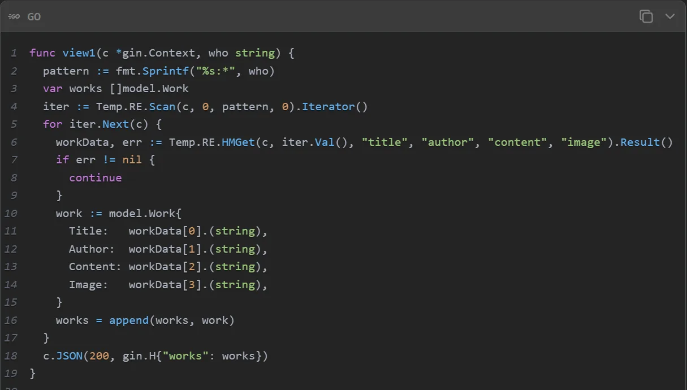687x390 pixels.
Task: Click the "image" string argument
Action: click(584, 142)
